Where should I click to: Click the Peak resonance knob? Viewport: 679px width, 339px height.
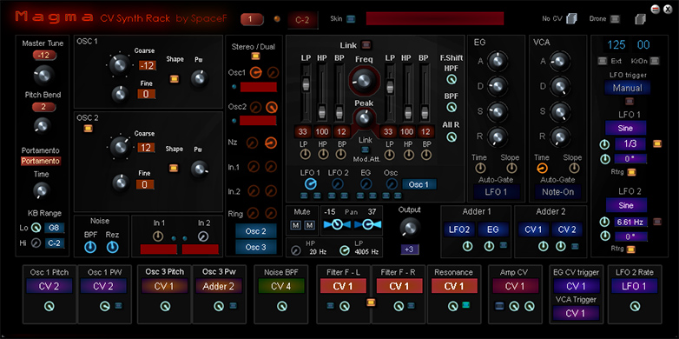(364, 117)
